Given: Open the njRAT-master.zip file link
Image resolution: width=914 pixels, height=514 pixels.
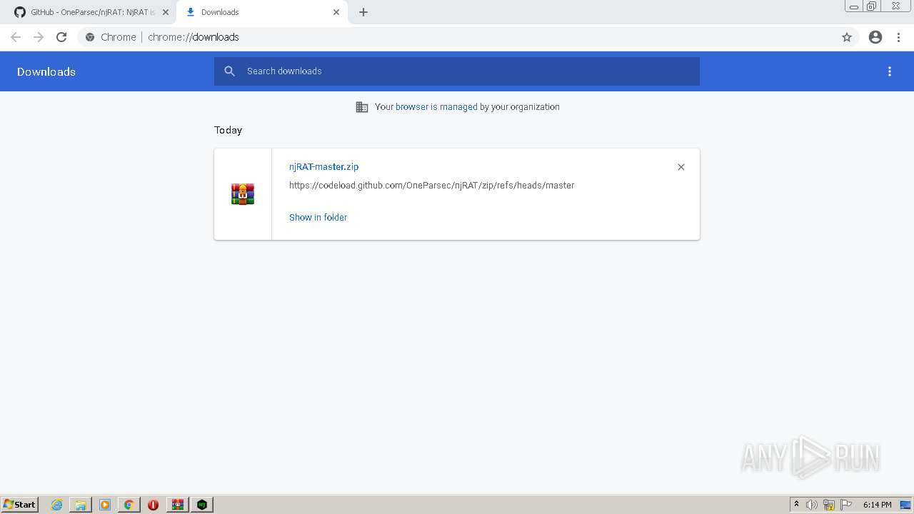Looking at the screenshot, I should pyautogui.click(x=323, y=167).
